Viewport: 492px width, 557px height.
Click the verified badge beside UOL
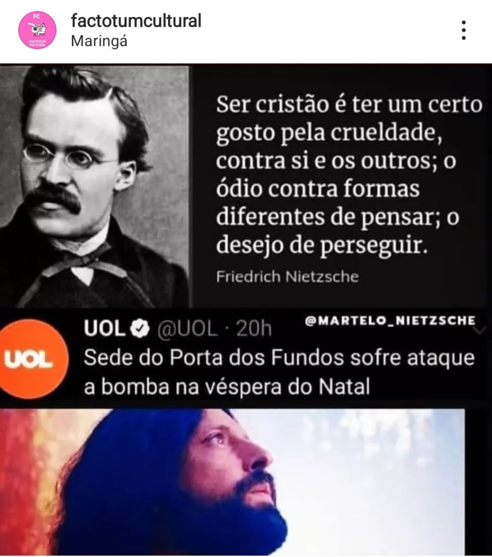coord(141,329)
